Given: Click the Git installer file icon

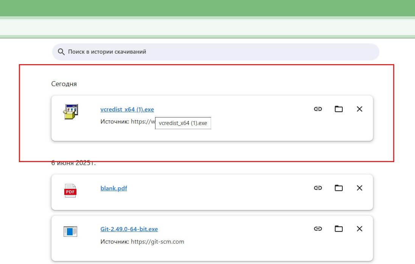Looking at the screenshot, I should (x=70, y=232).
